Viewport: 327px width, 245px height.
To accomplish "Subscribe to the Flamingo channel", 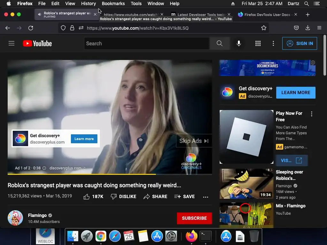I will coord(194,218).
